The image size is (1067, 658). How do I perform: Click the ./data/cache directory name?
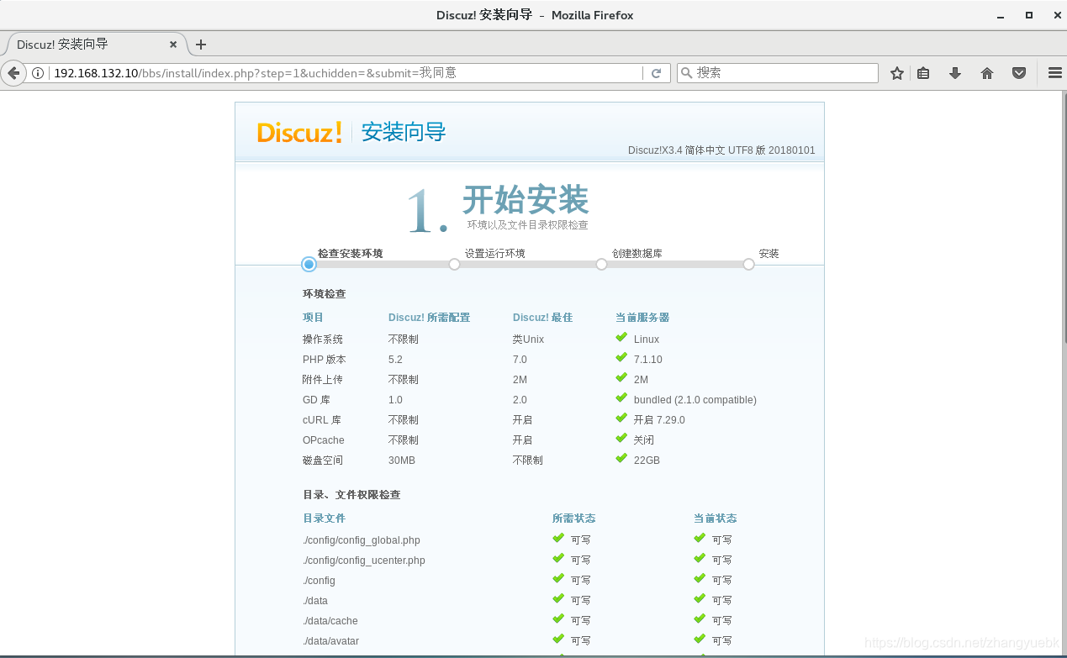[330, 621]
